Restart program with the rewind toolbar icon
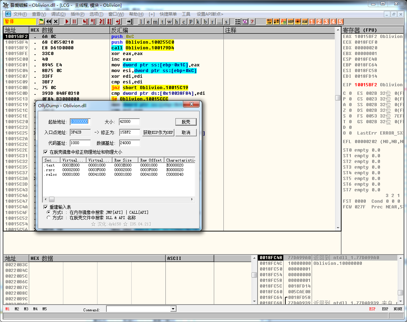The width and height of the screenshot is (407, 322). tap(48, 22)
